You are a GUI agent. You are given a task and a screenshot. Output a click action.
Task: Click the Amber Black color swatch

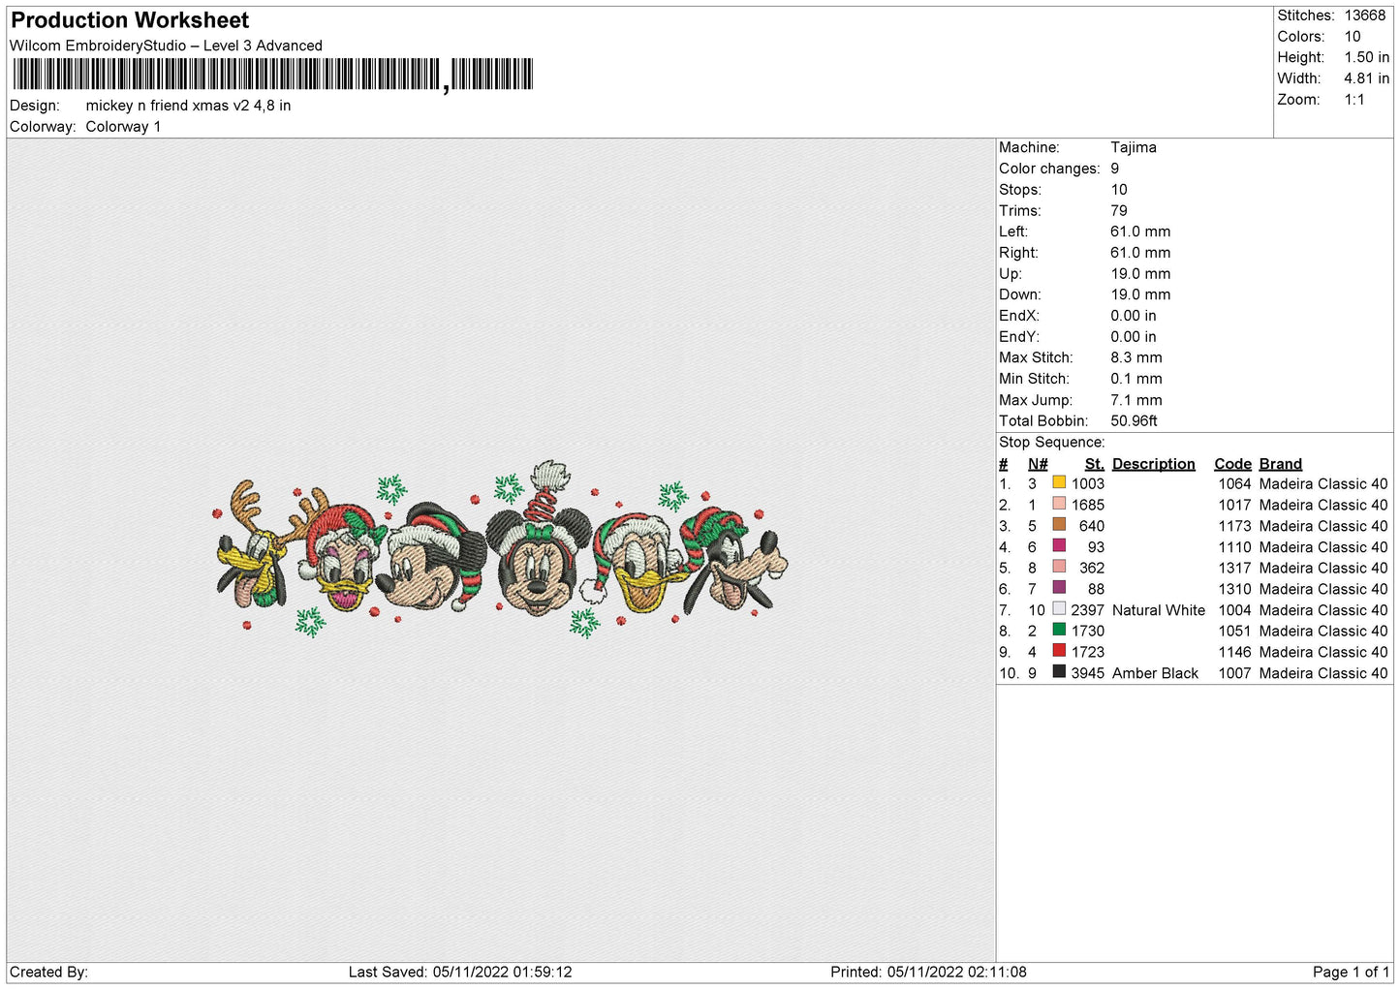(1059, 672)
